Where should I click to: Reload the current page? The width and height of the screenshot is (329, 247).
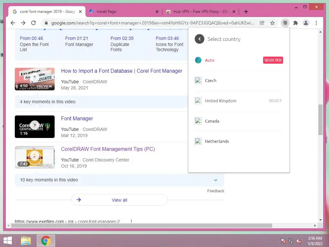point(33,23)
